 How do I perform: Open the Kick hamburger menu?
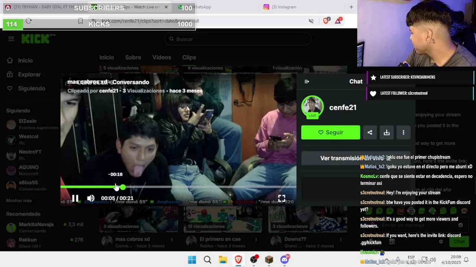click(11, 39)
